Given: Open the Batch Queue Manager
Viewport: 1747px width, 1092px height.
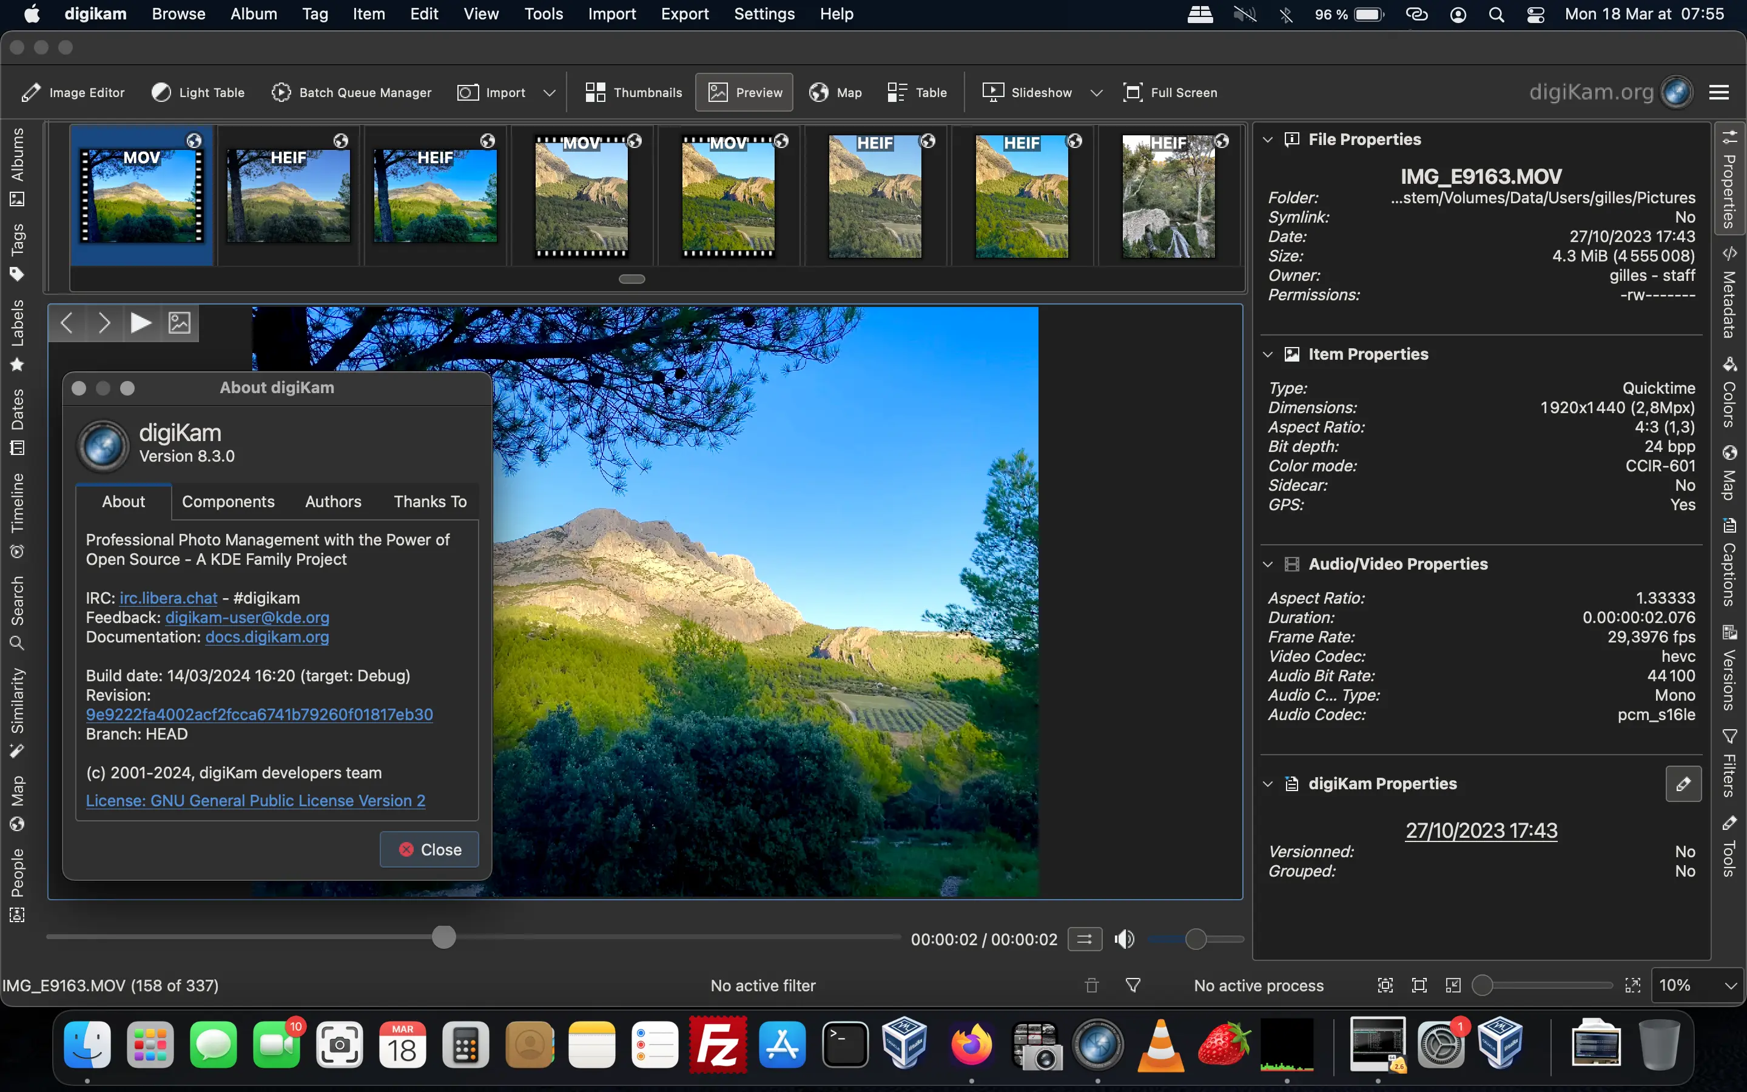Looking at the screenshot, I should 352,92.
